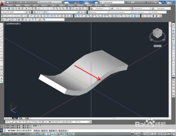Click the Linear dimension tool icon
The image size is (176, 136).
tap(7, 122)
